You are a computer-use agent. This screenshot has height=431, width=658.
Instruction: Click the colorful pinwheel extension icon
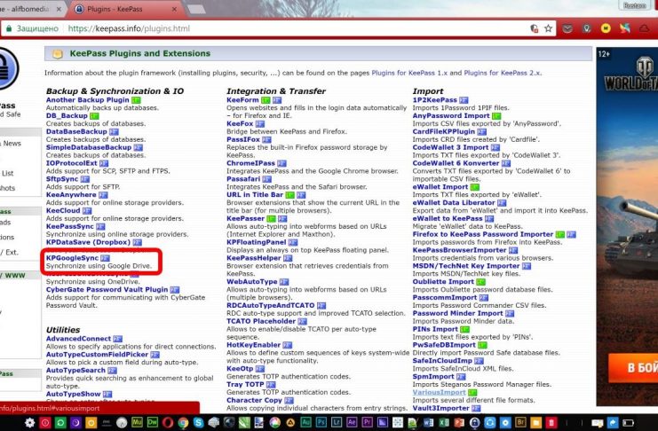625,28
